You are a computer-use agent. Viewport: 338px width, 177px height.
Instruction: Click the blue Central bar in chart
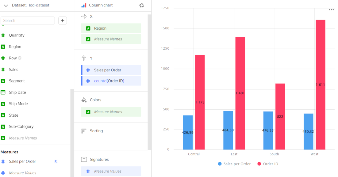click(188, 132)
